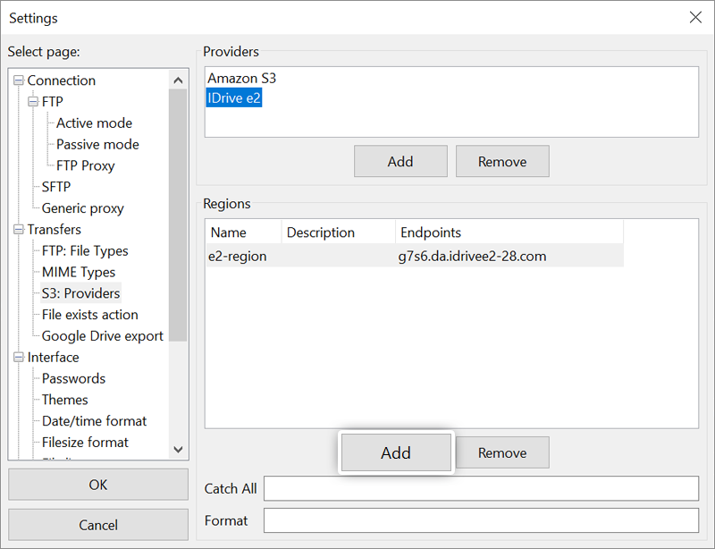Open the FTP settings page

pos(53,102)
